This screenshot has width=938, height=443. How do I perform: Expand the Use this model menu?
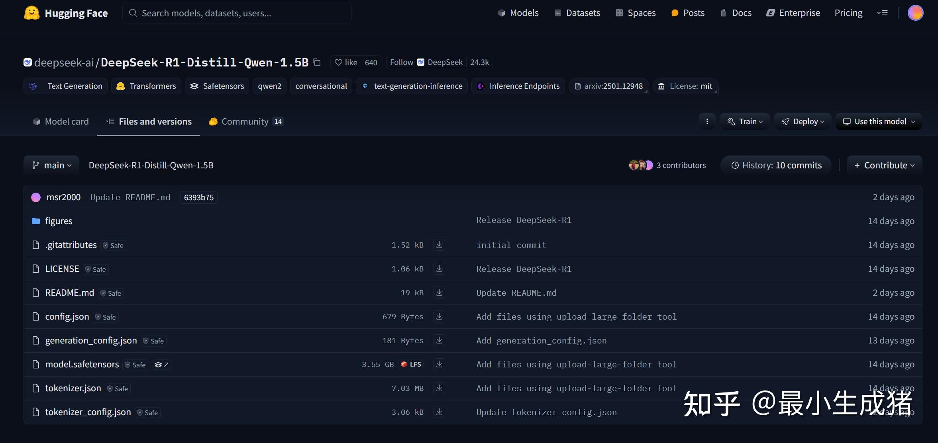(x=879, y=121)
